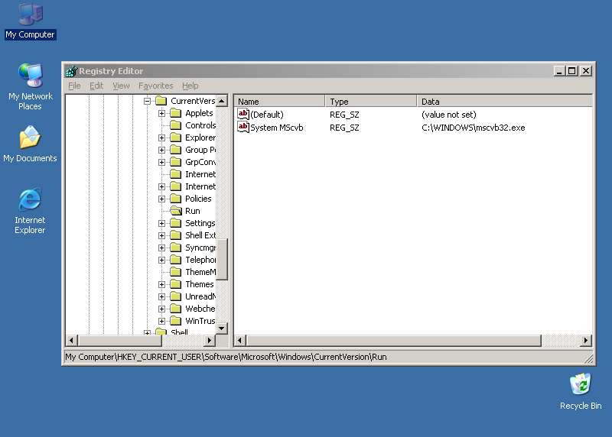The image size is (612, 437).
Task: Click the Name column header
Action: pos(279,101)
